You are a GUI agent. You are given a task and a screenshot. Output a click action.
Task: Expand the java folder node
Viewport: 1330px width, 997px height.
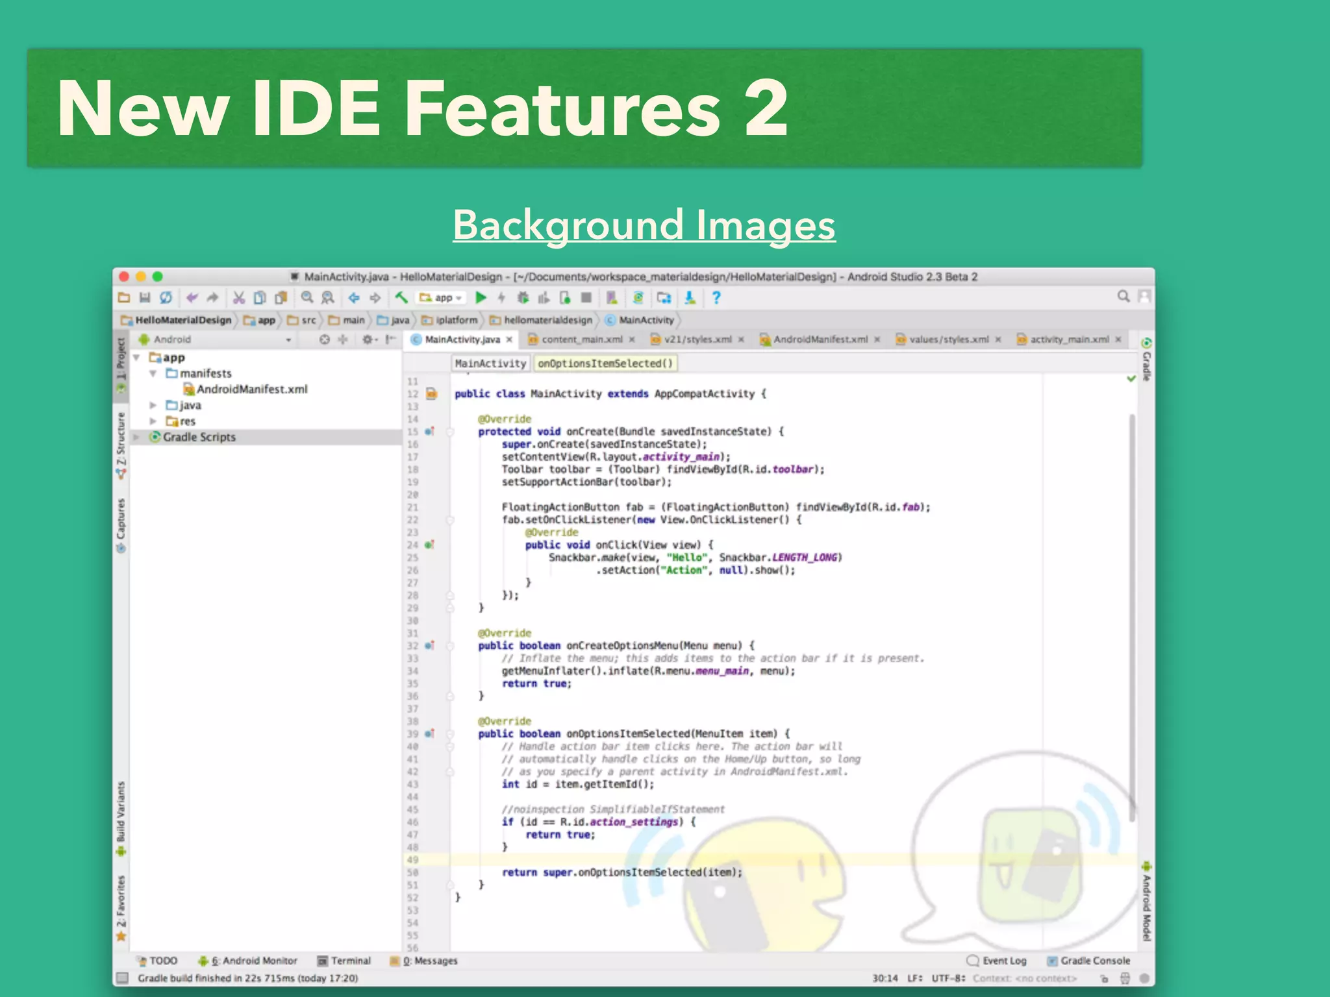(153, 406)
